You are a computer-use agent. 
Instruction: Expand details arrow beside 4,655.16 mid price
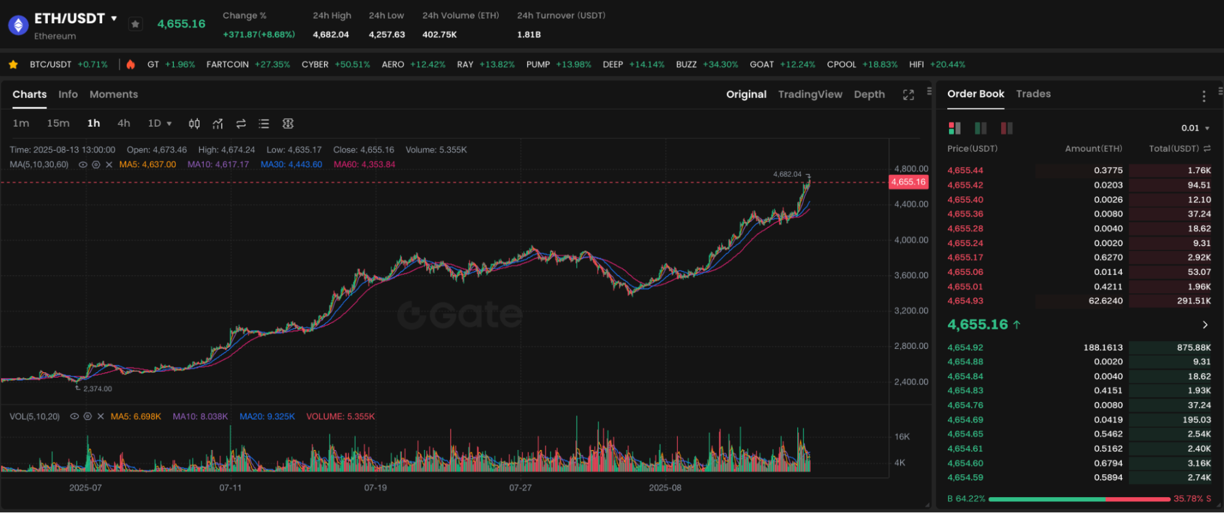[1205, 325]
